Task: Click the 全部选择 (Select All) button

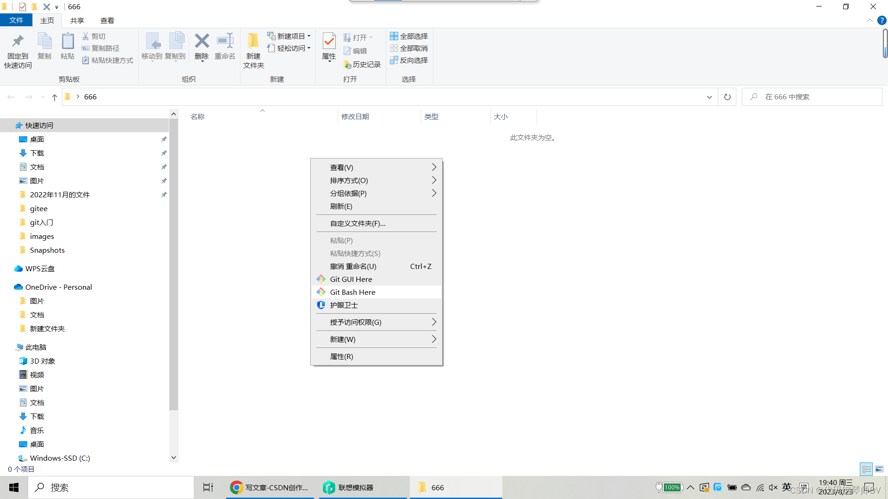Action: point(409,36)
